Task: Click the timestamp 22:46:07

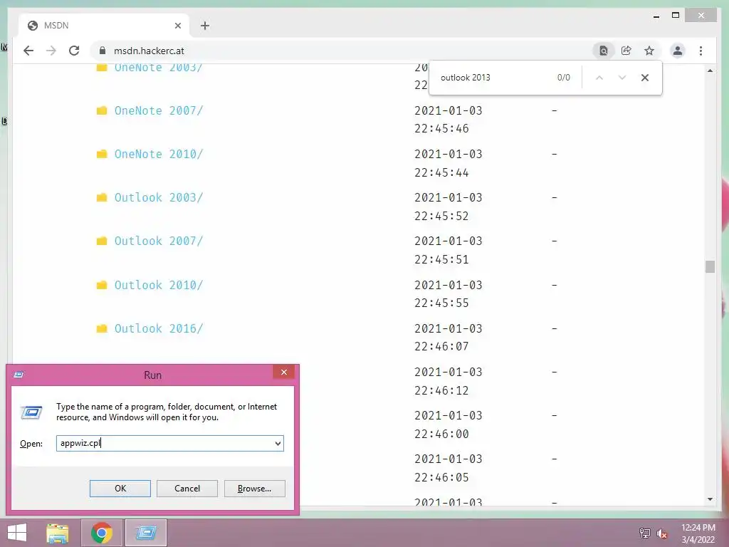Action: (x=441, y=346)
